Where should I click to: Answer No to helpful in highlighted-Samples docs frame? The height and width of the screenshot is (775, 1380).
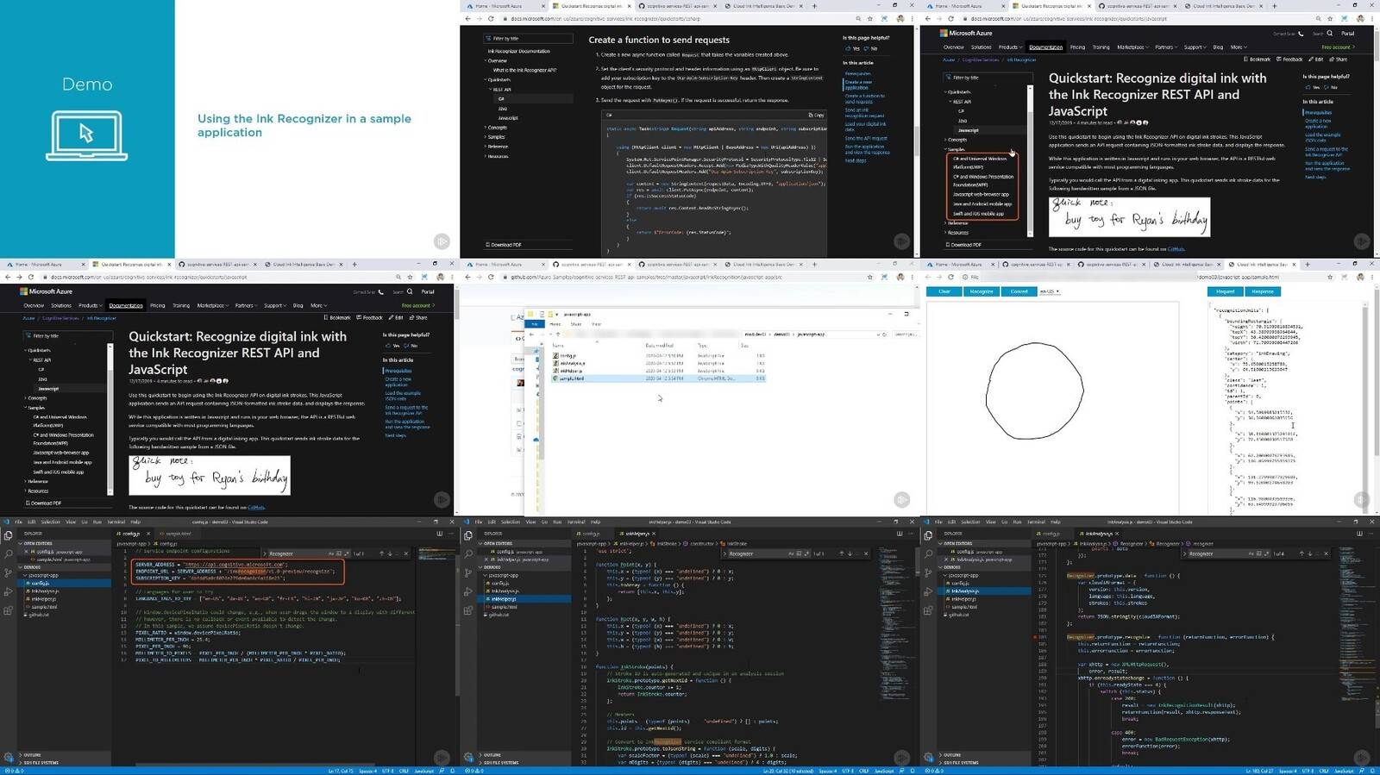[1332, 87]
